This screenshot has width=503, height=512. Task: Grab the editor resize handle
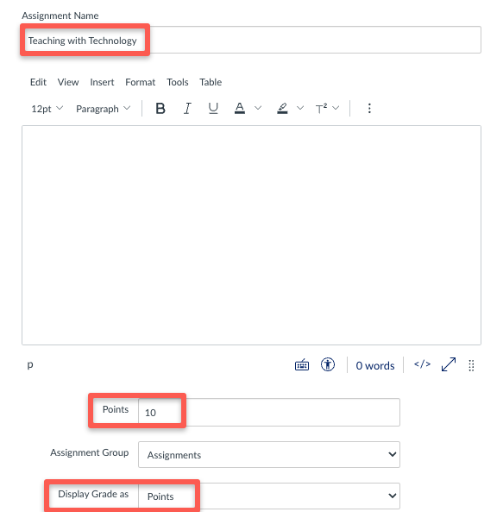click(x=471, y=365)
